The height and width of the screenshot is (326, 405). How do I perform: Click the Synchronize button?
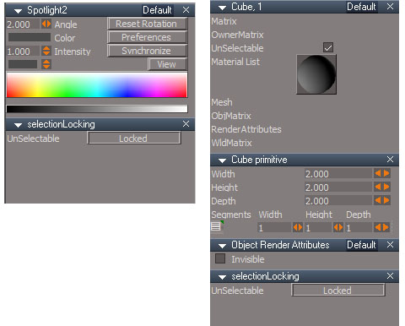pos(147,51)
